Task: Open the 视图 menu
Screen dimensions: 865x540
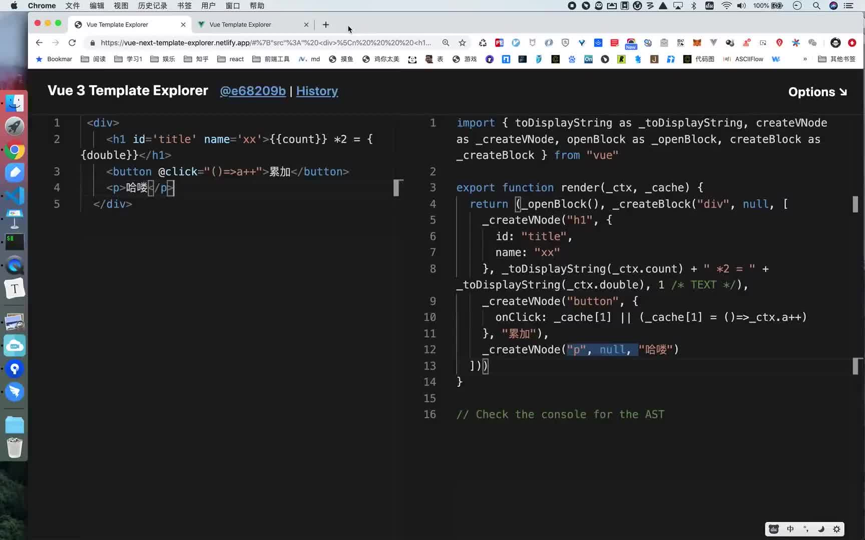Action: click(x=121, y=5)
